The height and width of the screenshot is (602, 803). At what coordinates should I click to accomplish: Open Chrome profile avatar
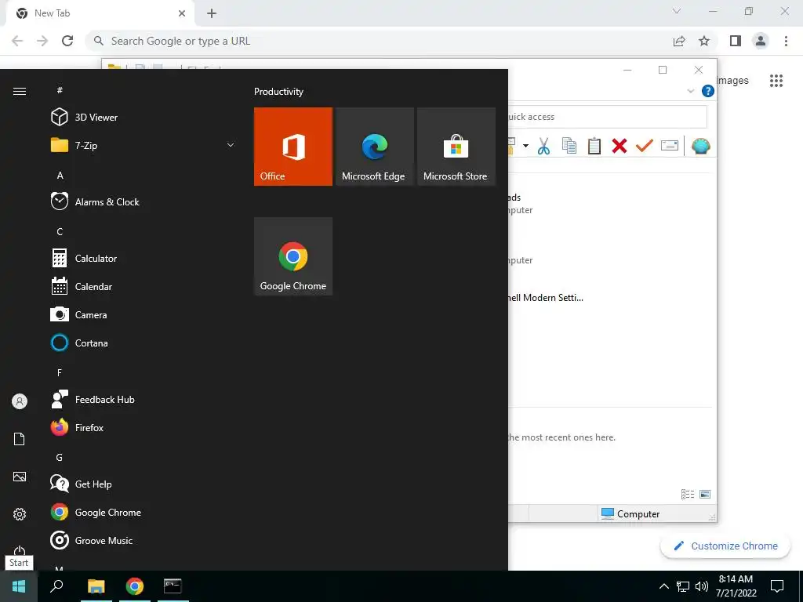(761, 41)
